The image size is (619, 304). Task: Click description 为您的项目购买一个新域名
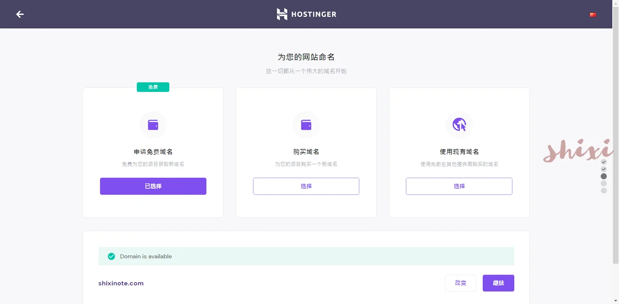pyautogui.click(x=306, y=164)
